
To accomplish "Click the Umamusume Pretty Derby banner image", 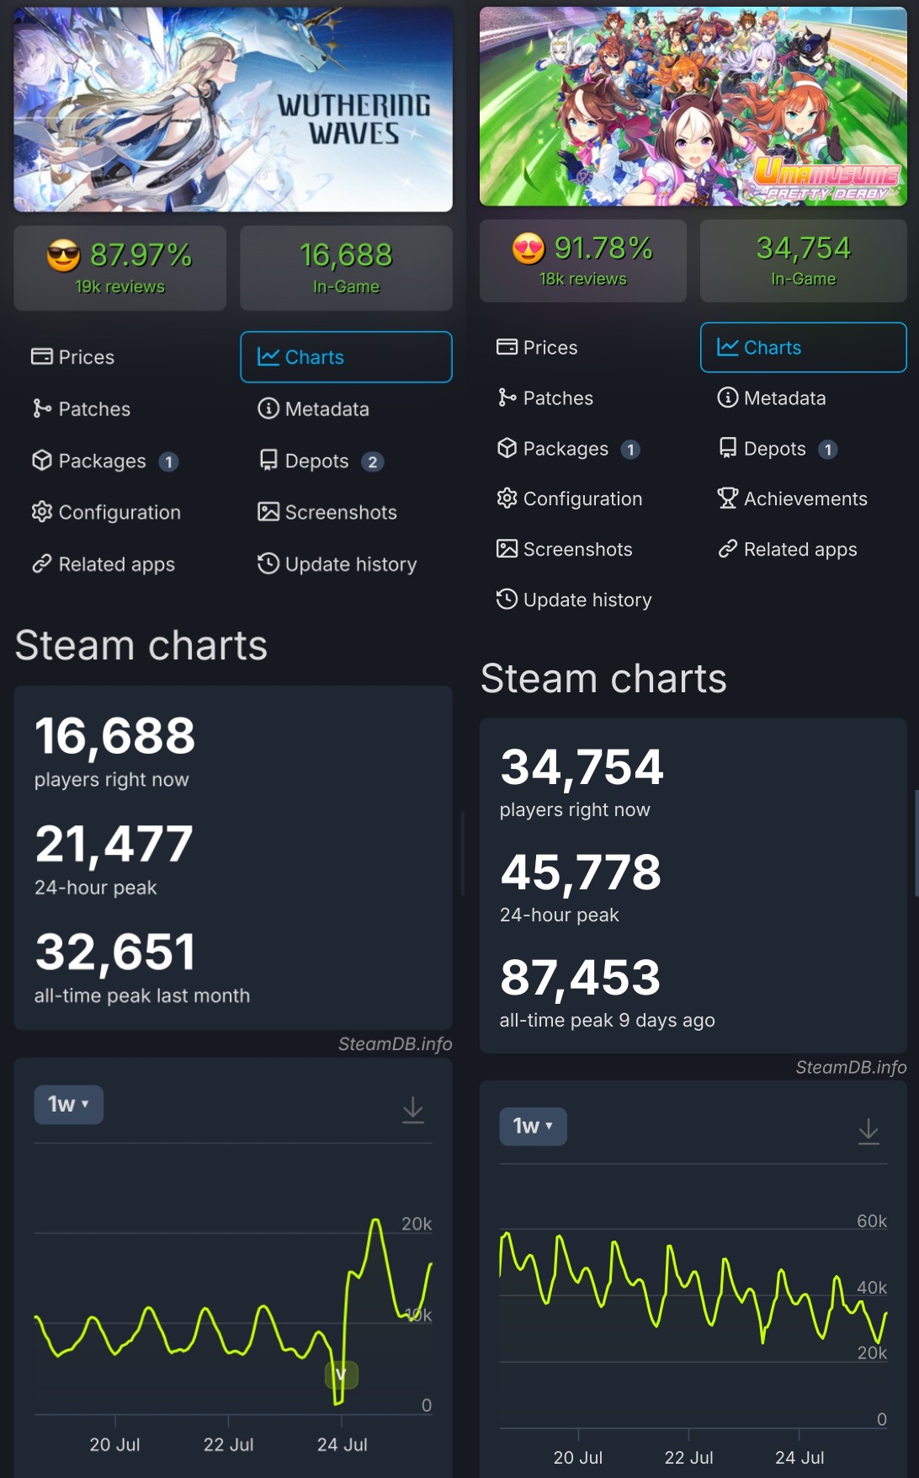I will (693, 106).
